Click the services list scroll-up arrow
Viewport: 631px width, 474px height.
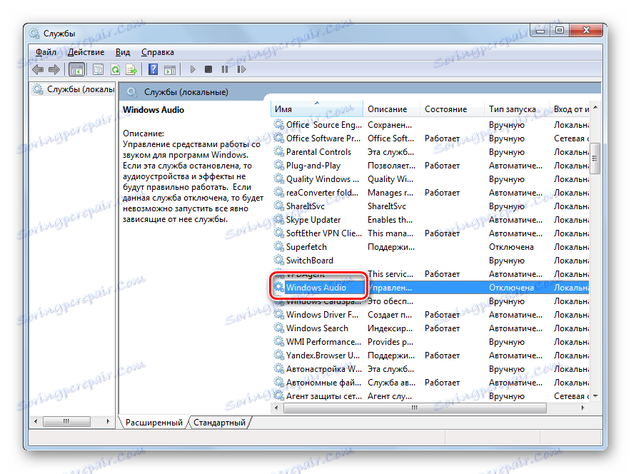(595, 107)
